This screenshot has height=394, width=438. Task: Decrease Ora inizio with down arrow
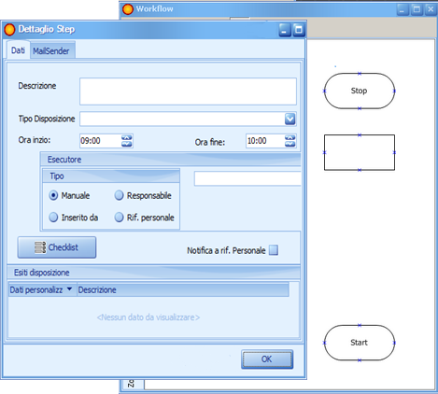[x=127, y=144]
